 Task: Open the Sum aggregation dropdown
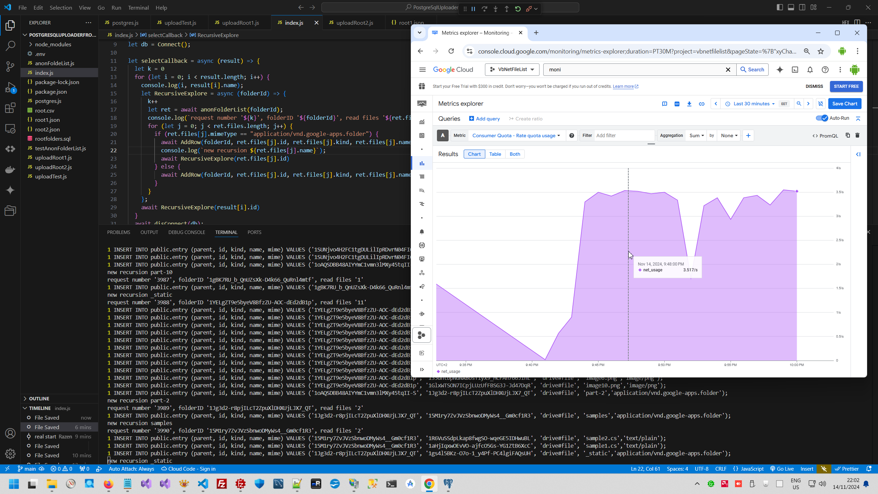coord(697,136)
